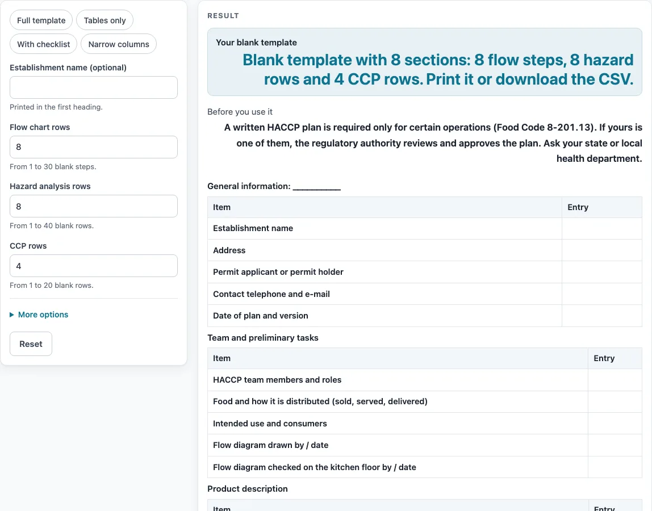This screenshot has width=652, height=511.
Task: Click 'From 1 to 30 blank steps.' hint
Action: [53, 166]
